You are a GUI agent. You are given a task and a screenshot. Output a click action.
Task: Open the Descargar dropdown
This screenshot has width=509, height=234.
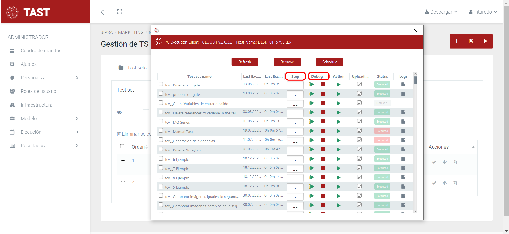441,12
